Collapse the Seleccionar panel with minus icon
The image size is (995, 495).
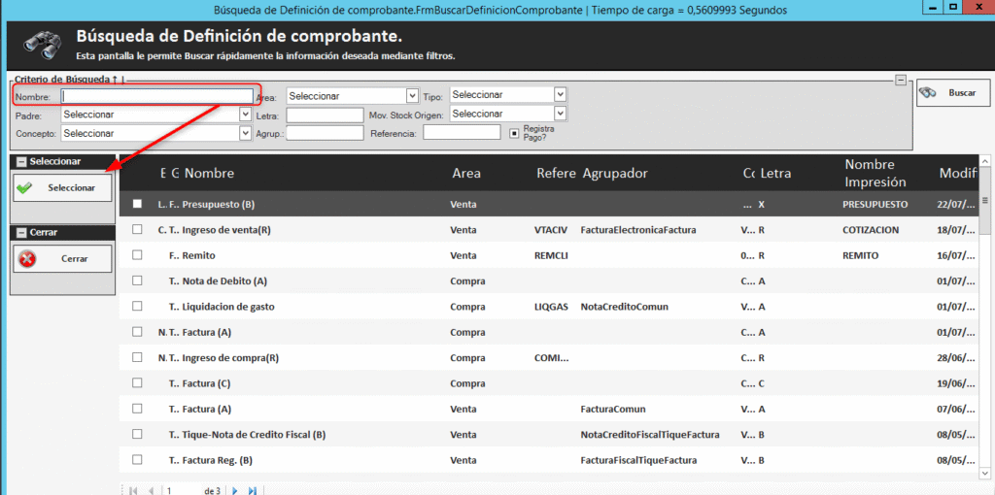[x=20, y=162]
